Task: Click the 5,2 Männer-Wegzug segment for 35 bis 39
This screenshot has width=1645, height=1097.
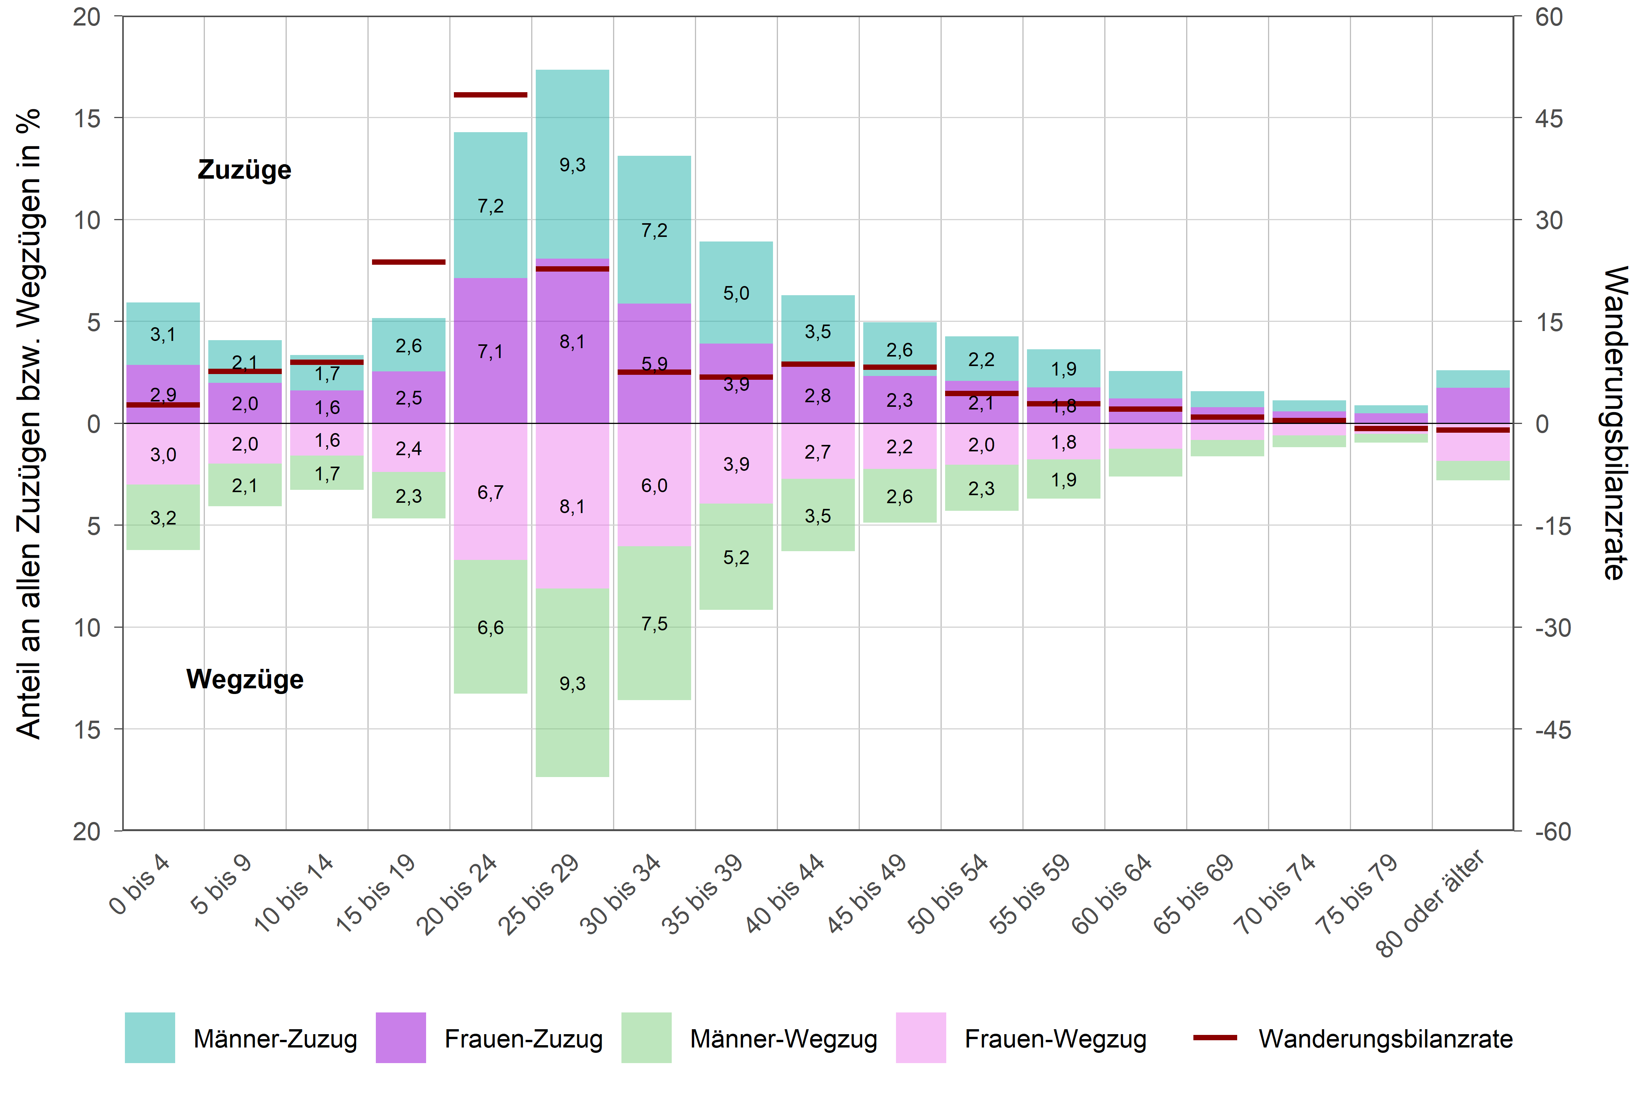Action: coord(736,557)
